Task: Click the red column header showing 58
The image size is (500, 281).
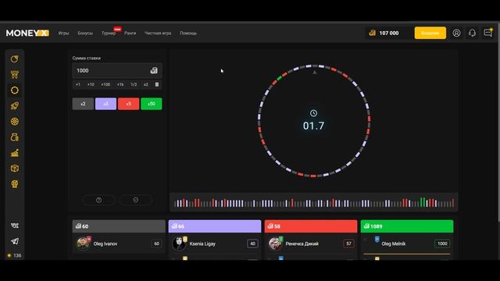Action: pyautogui.click(x=311, y=226)
